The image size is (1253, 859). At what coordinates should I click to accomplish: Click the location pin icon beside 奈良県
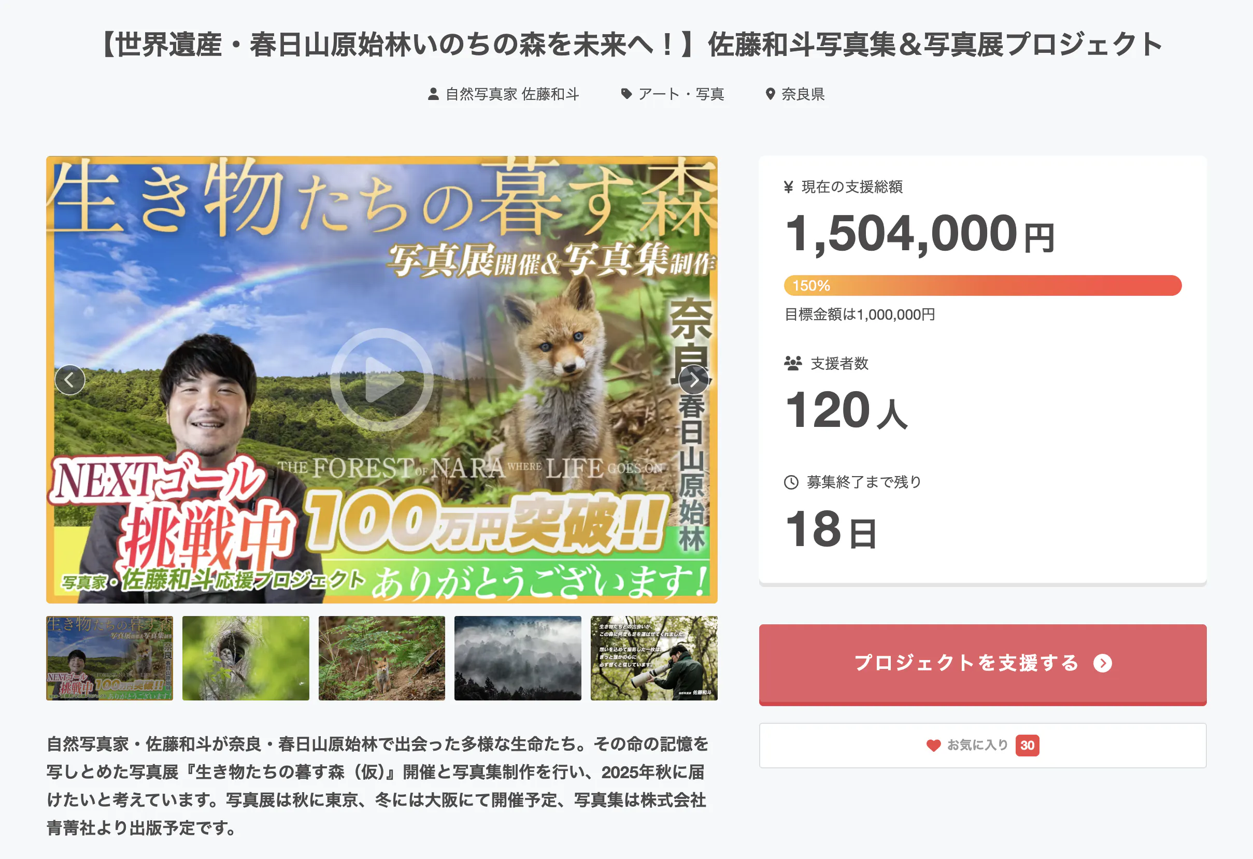[771, 94]
